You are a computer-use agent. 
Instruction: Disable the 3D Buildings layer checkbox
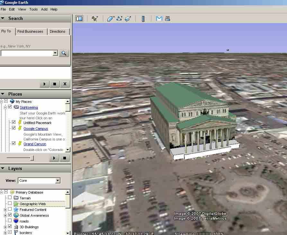pos(10,226)
